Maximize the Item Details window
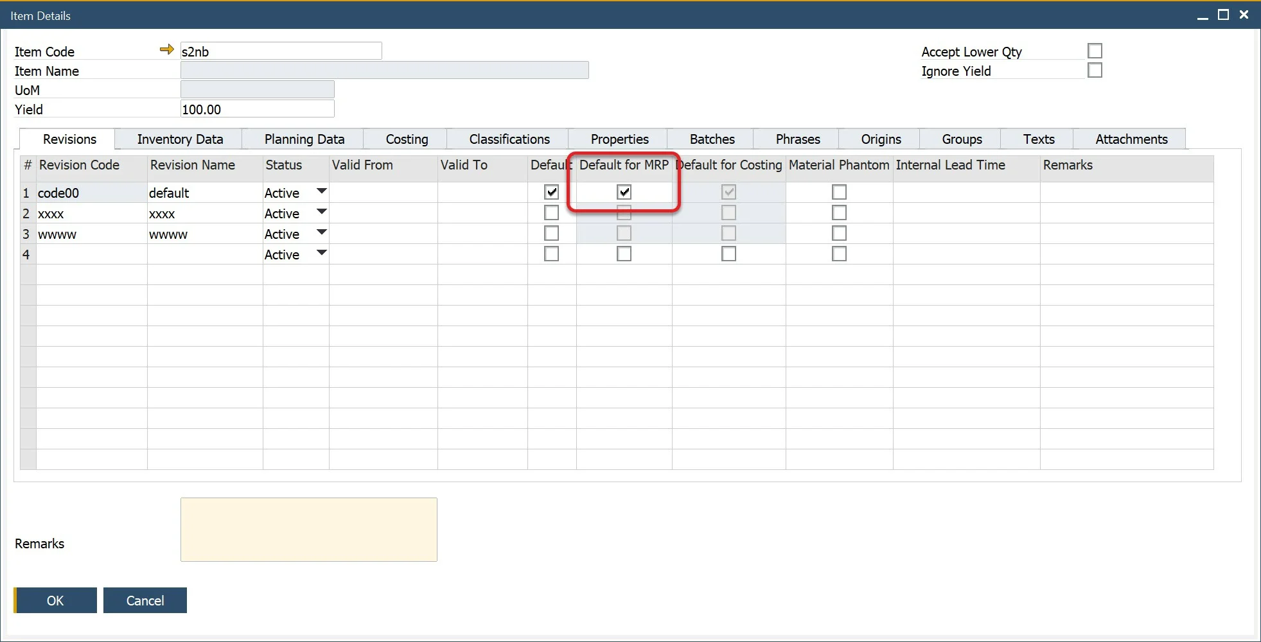Screen dimensions: 1261x642 [1223, 15]
